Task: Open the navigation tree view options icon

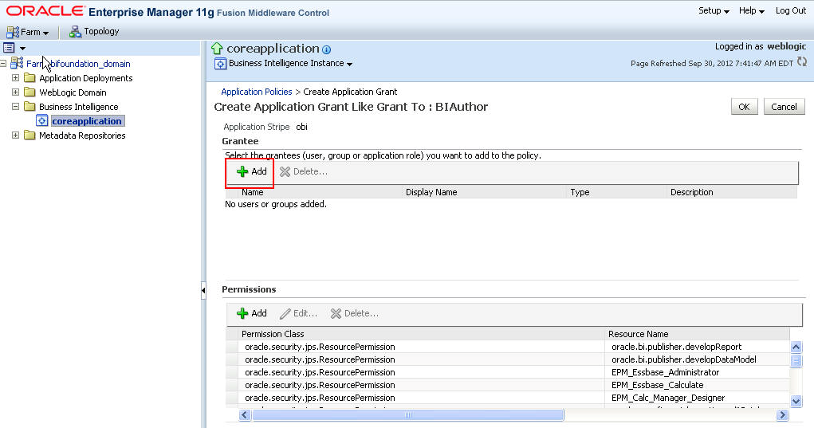Action: pyautogui.click(x=9, y=48)
